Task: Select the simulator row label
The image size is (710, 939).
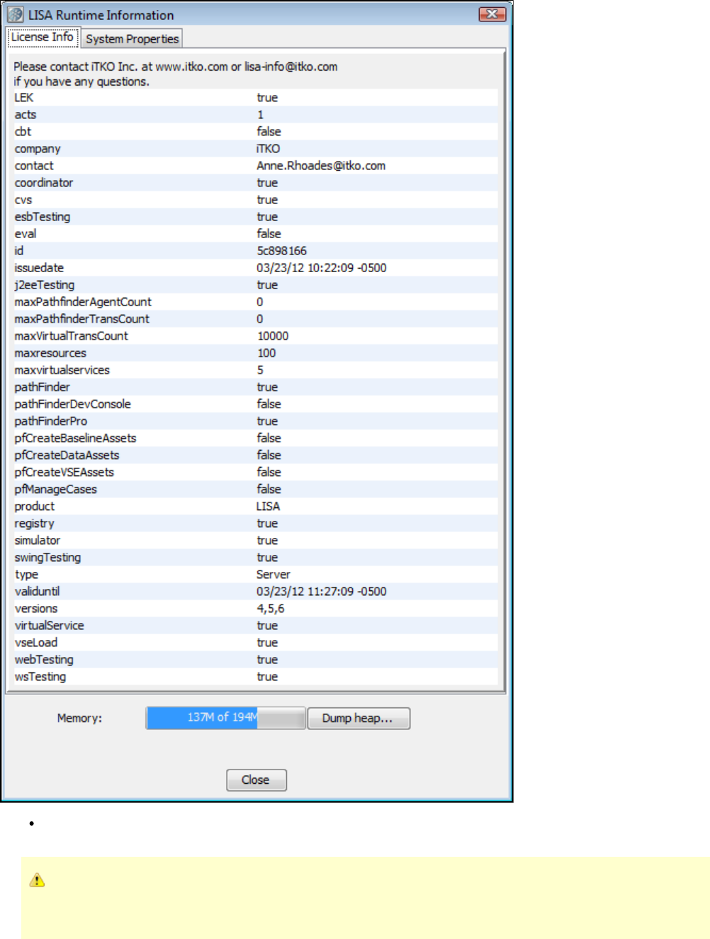Action: point(38,540)
